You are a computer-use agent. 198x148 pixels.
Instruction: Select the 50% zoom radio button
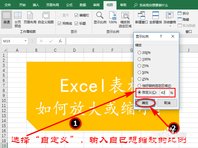[139, 72]
